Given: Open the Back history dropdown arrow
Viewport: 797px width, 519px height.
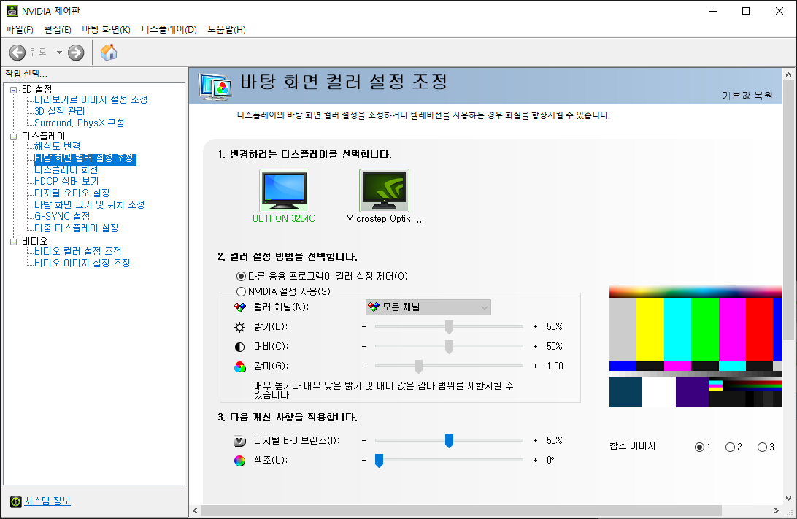Looking at the screenshot, I should point(59,53).
